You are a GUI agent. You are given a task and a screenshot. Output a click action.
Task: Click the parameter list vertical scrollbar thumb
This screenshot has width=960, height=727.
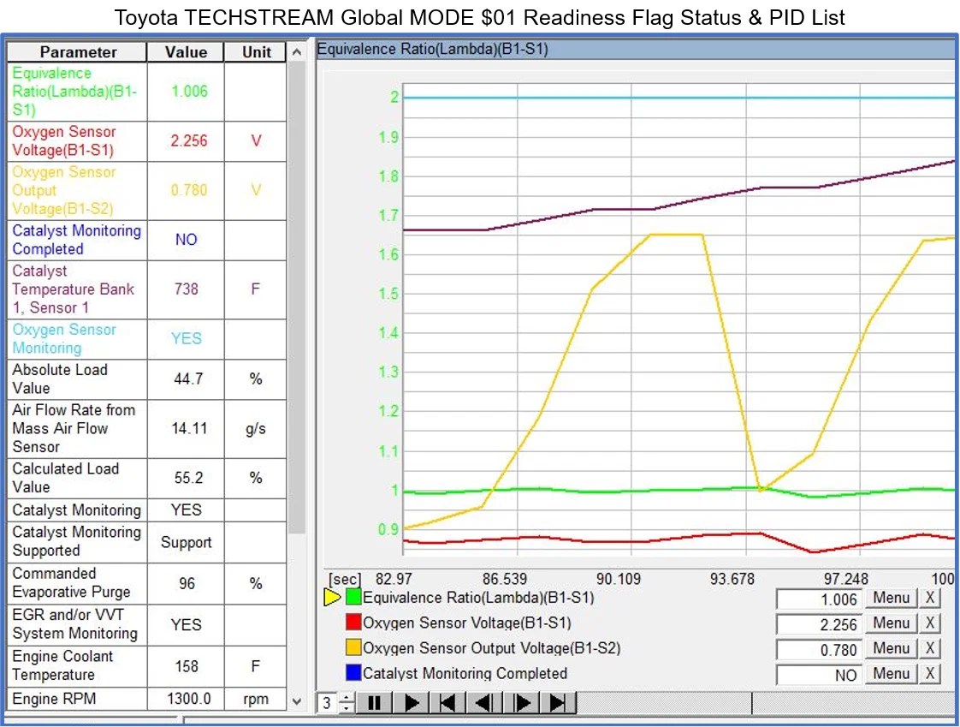pyautogui.click(x=296, y=298)
